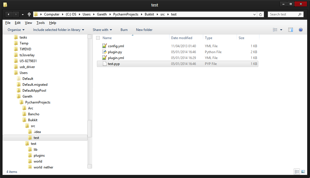Sort by the Name column
Image resolution: width=310 pixels, height=178 pixels.
point(107,38)
